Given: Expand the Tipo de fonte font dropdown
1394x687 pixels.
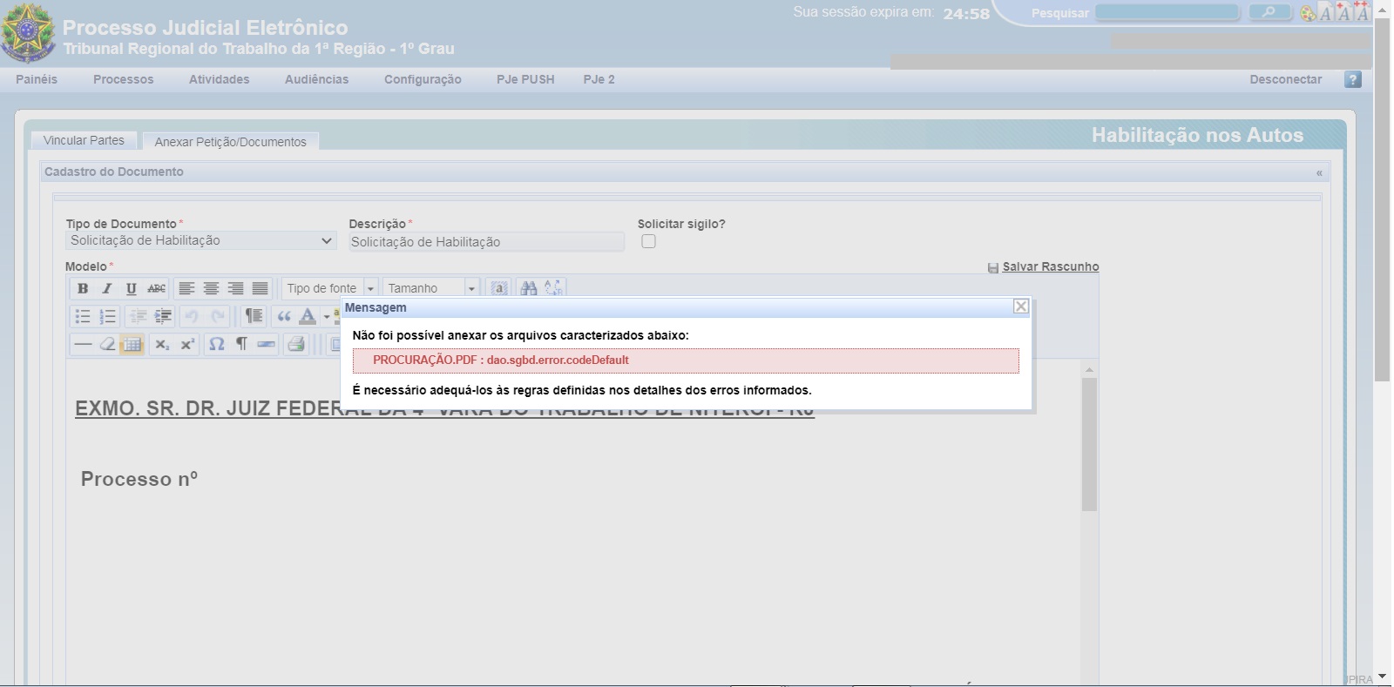Looking at the screenshot, I should click(x=370, y=288).
